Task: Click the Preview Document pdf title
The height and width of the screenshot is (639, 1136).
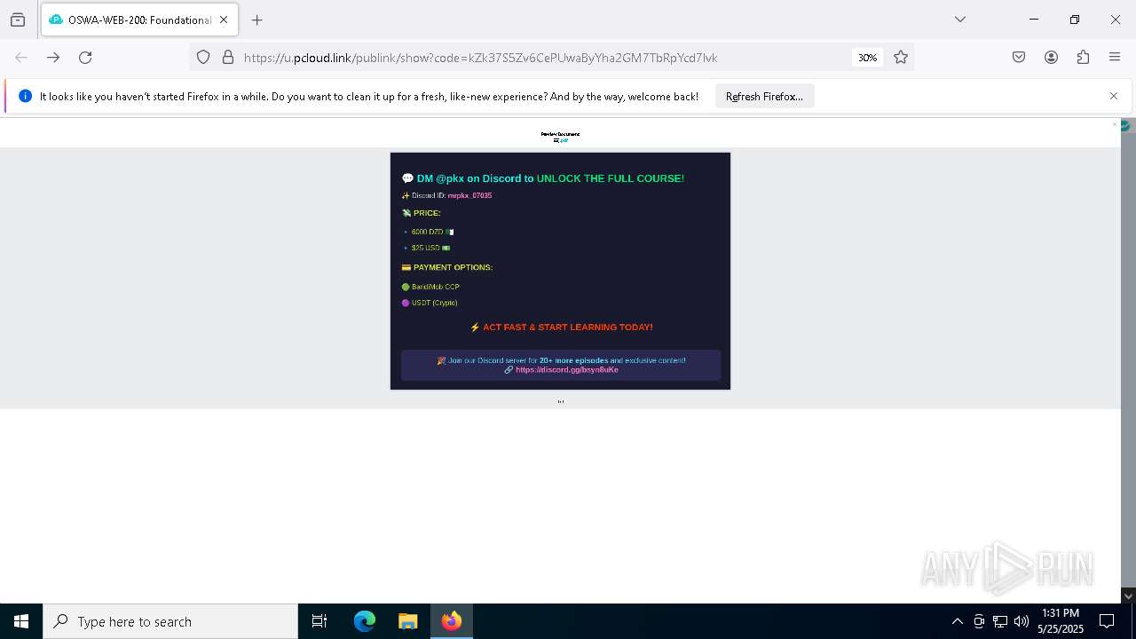Action: click(560, 137)
